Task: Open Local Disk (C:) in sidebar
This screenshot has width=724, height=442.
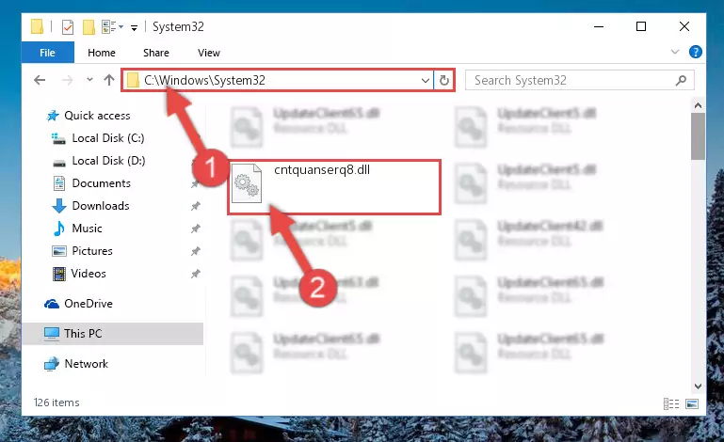Action: pos(108,138)
